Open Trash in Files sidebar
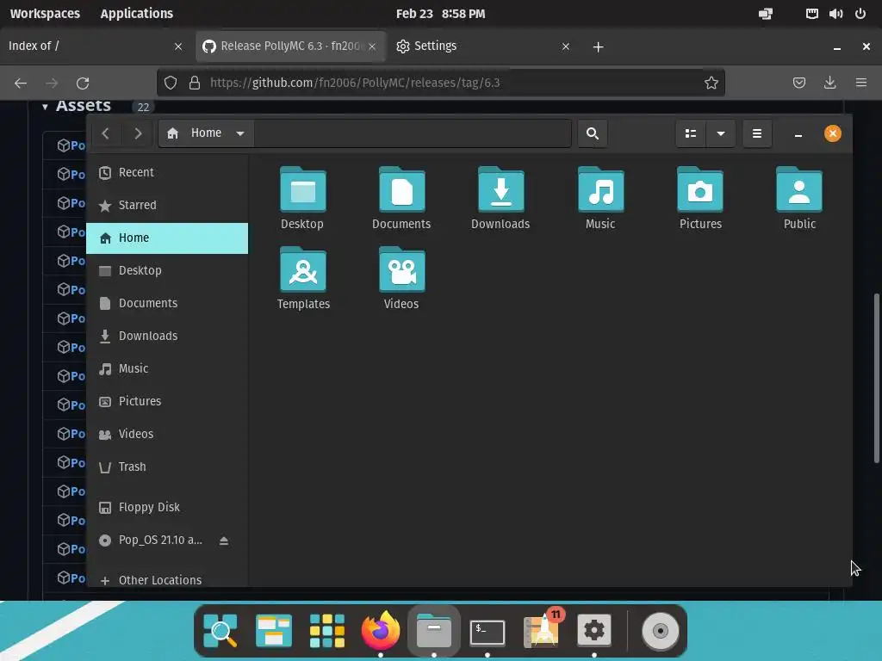 167,466
